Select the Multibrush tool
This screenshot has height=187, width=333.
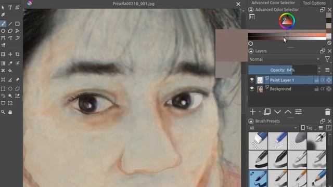[x=3, y=45]
